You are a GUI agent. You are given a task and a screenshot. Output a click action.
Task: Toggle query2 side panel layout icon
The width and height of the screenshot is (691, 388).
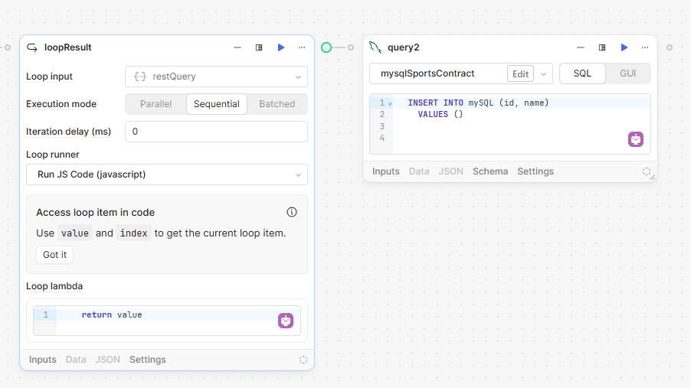pyautogui.click(x=602, y=47)
